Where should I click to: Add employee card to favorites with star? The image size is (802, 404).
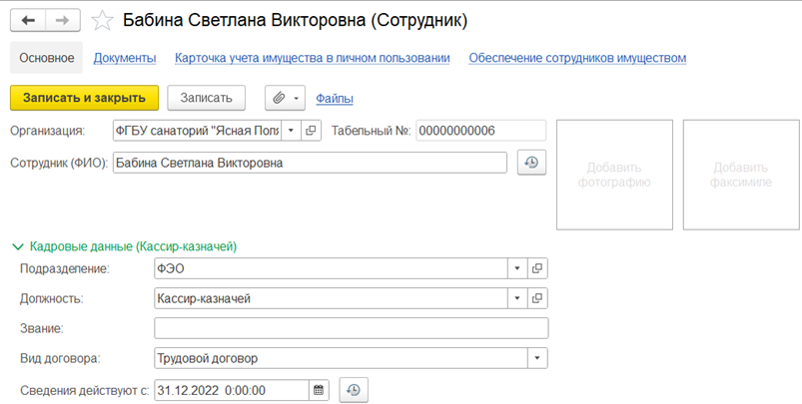[102, 21]
